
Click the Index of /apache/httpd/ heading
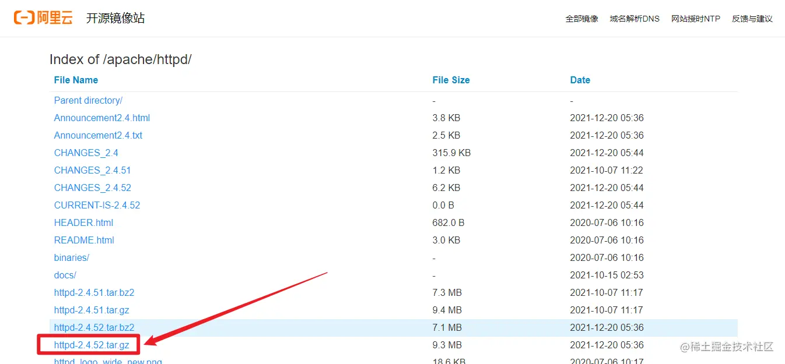pyautogui.click(x=121, y=59)
